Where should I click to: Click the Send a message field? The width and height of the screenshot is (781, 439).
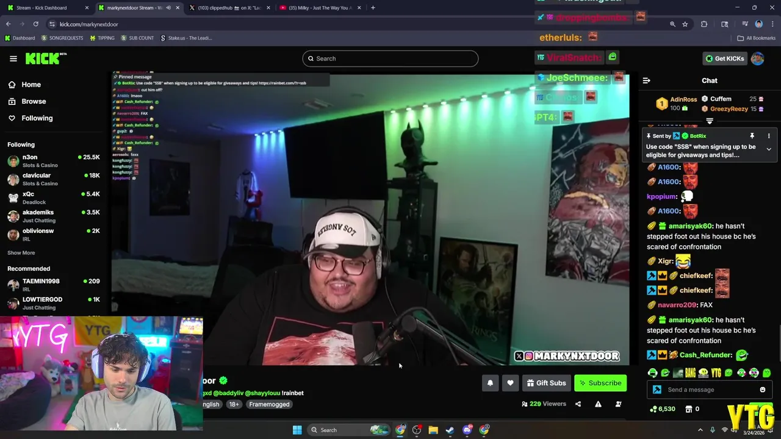[x=711, y=390]
